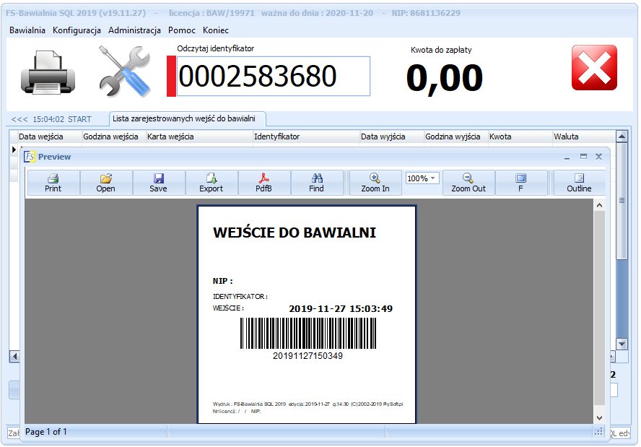The width and height of the screenshot is (641, 447).
Task: Click Zoom Out magnifier button
Action: [468, 183]
